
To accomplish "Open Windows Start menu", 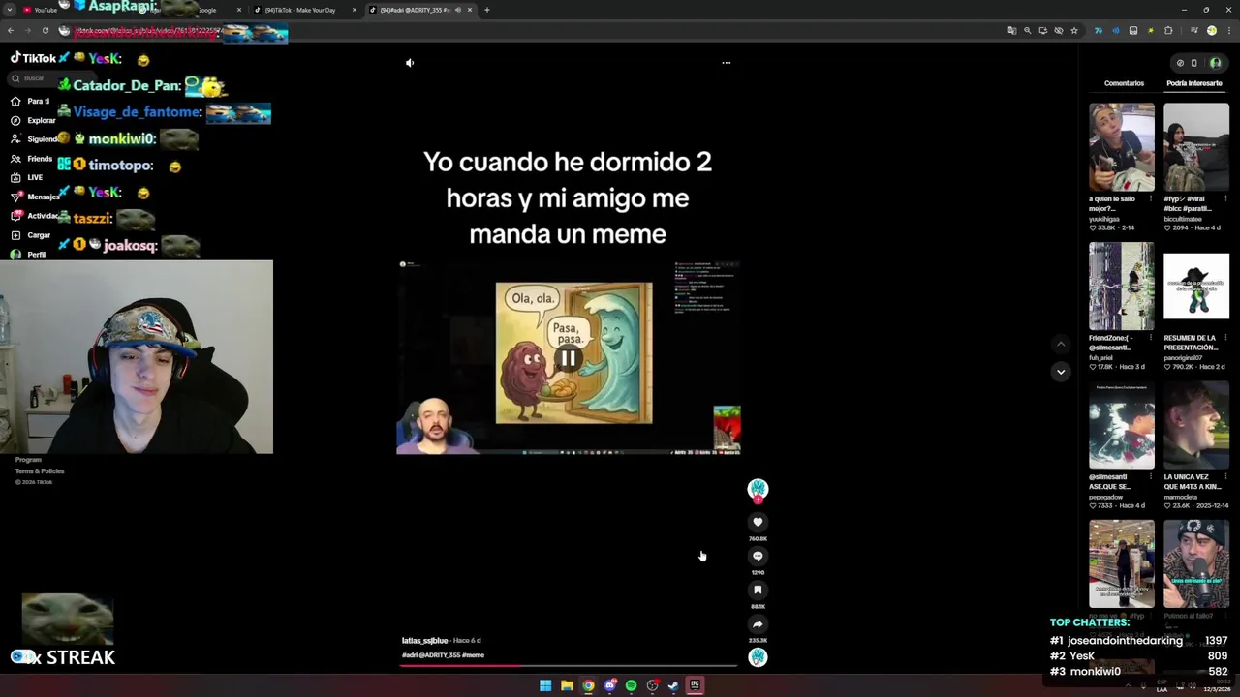I will pyautogui.click(x=545, y=685).
